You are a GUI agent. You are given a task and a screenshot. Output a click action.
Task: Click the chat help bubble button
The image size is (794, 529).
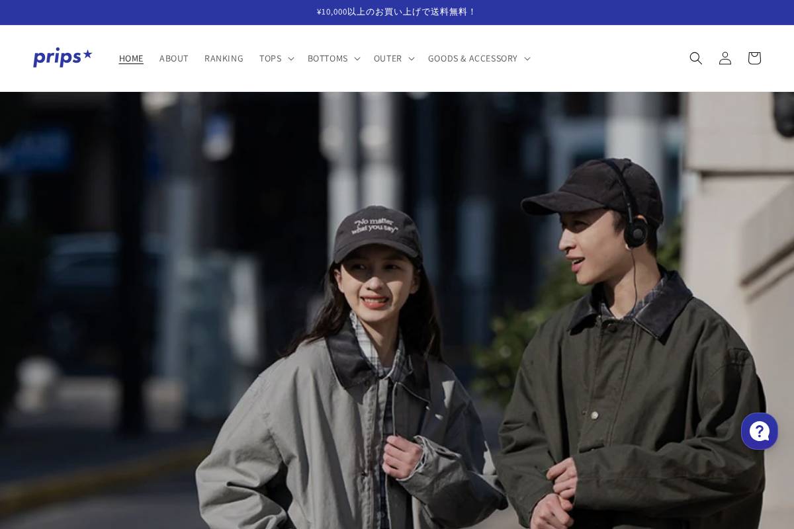coord(760,431)
